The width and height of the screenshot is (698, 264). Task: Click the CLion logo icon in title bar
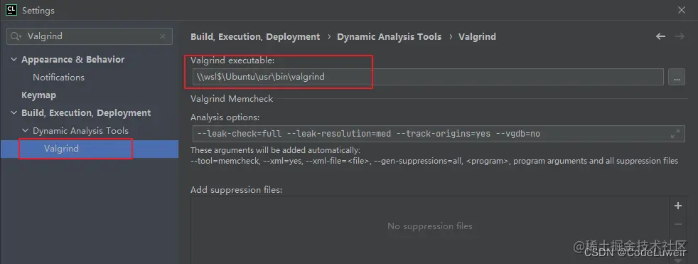(11, 10)
